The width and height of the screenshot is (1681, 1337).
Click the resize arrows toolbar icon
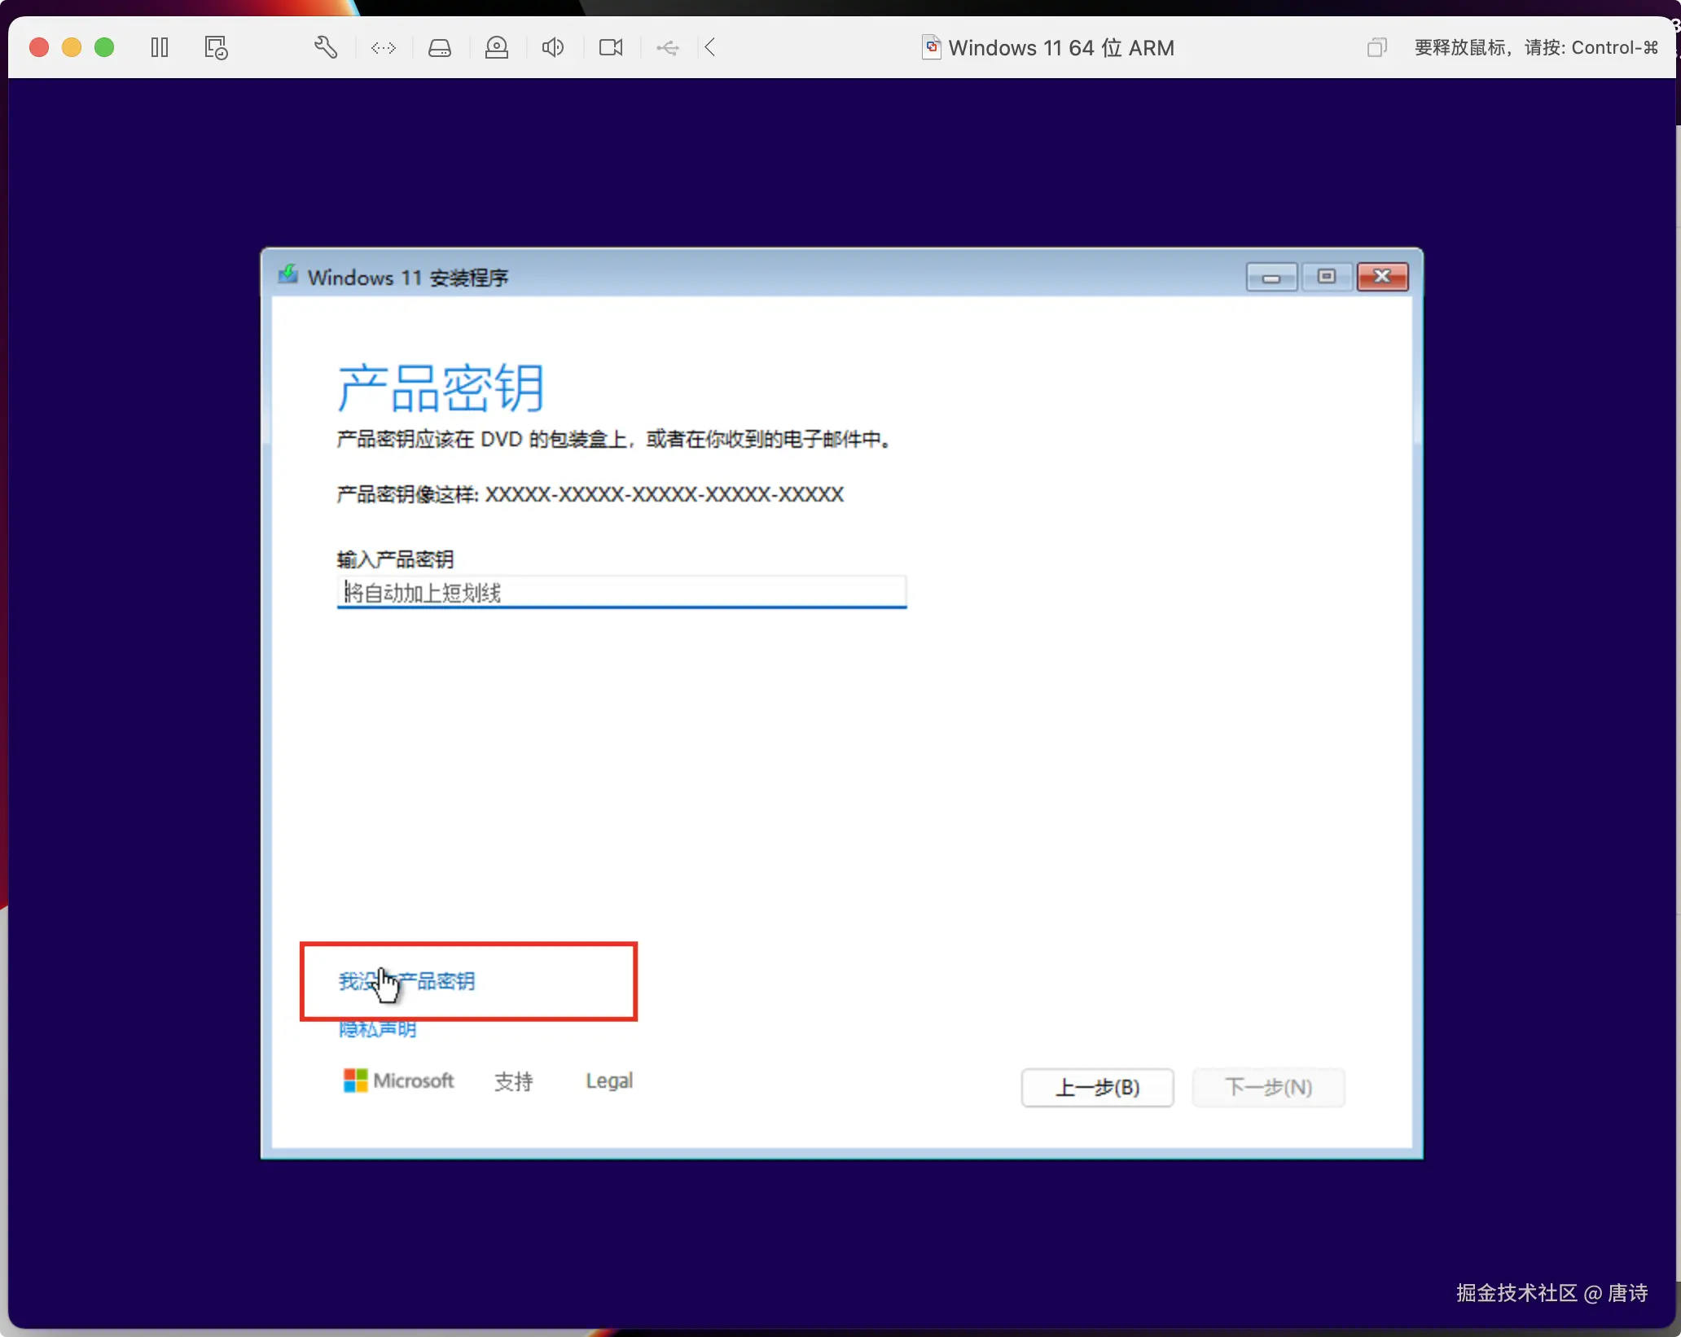[383, 48]
